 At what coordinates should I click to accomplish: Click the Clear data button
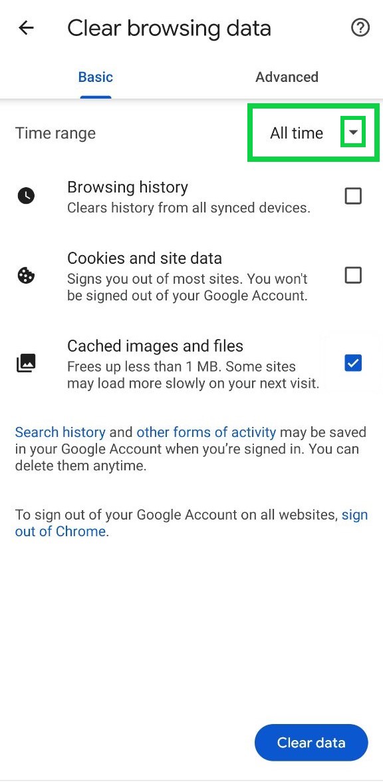(311, 743)
